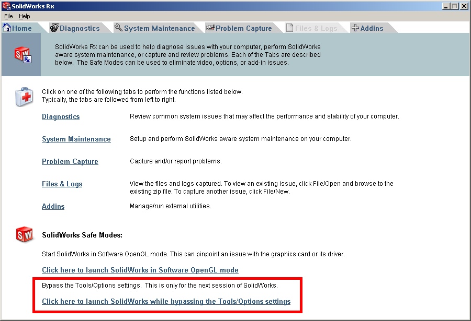Click text 'Capture and/or report problems.'
The width and height of the screenshot is (471, 321).
[176, 161]
